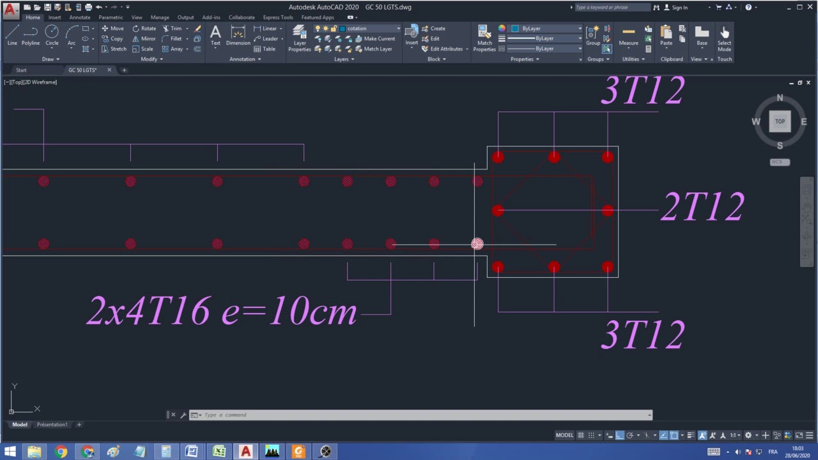Open the layer dropdown showing cotation

tap(371, 29)
